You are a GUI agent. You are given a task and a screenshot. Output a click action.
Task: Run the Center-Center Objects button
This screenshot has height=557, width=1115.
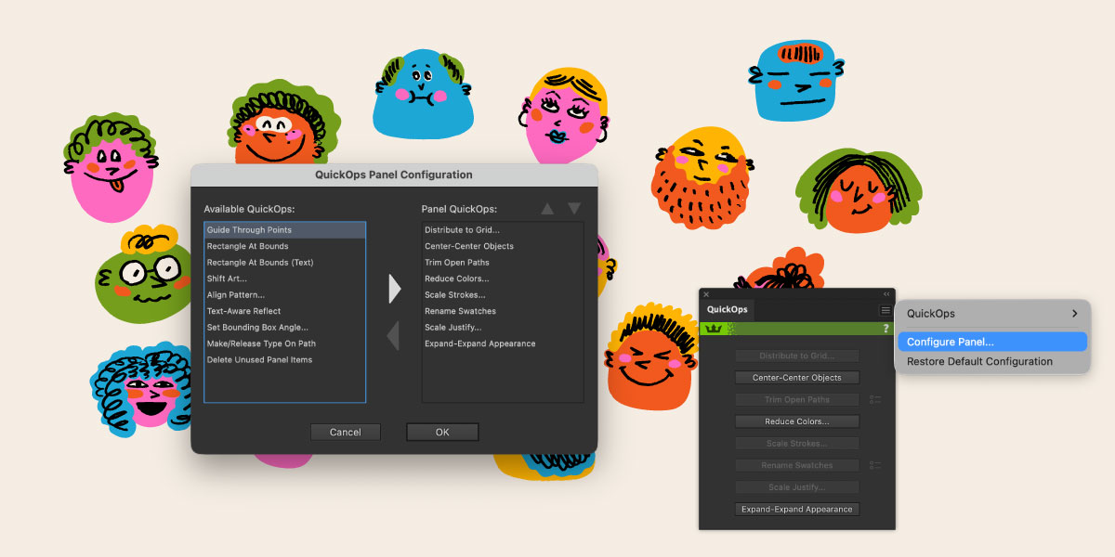click(x=796, y=378)
